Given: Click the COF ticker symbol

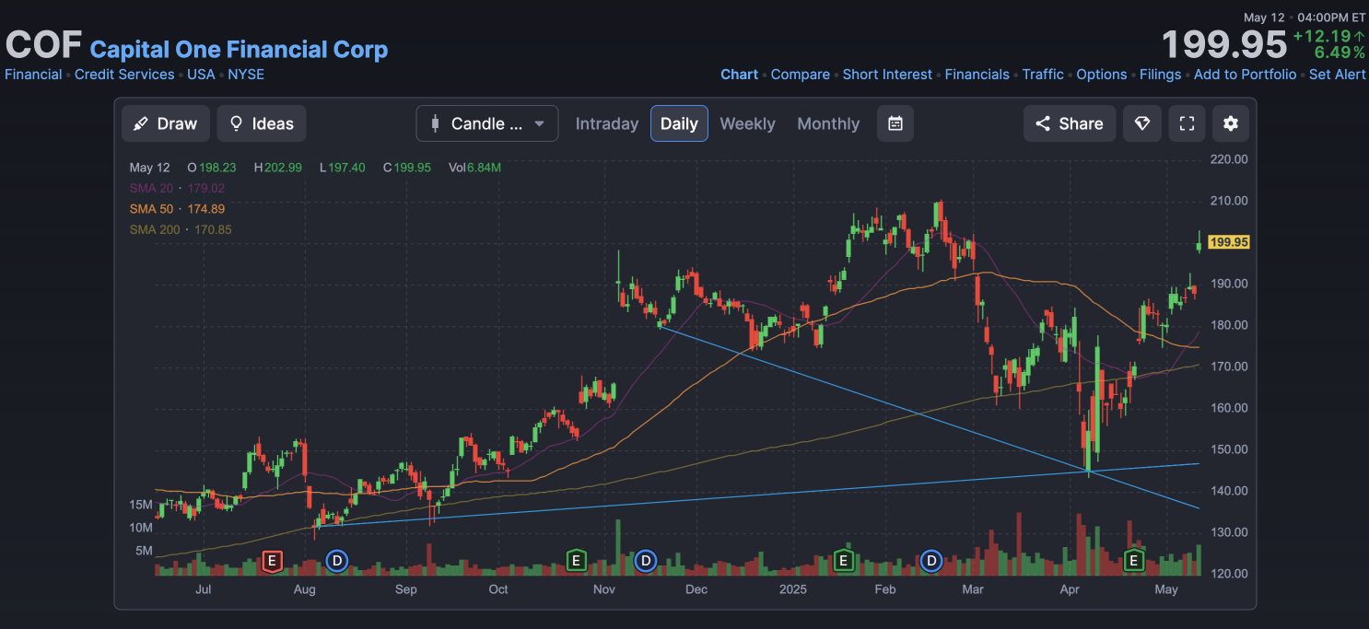Looking at the screenshot, I should [x=43, y=45].
